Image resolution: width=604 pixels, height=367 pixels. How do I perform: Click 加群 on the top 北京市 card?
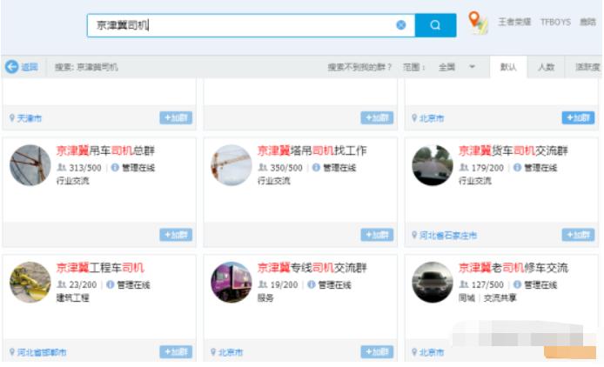[x=578, y=118]
